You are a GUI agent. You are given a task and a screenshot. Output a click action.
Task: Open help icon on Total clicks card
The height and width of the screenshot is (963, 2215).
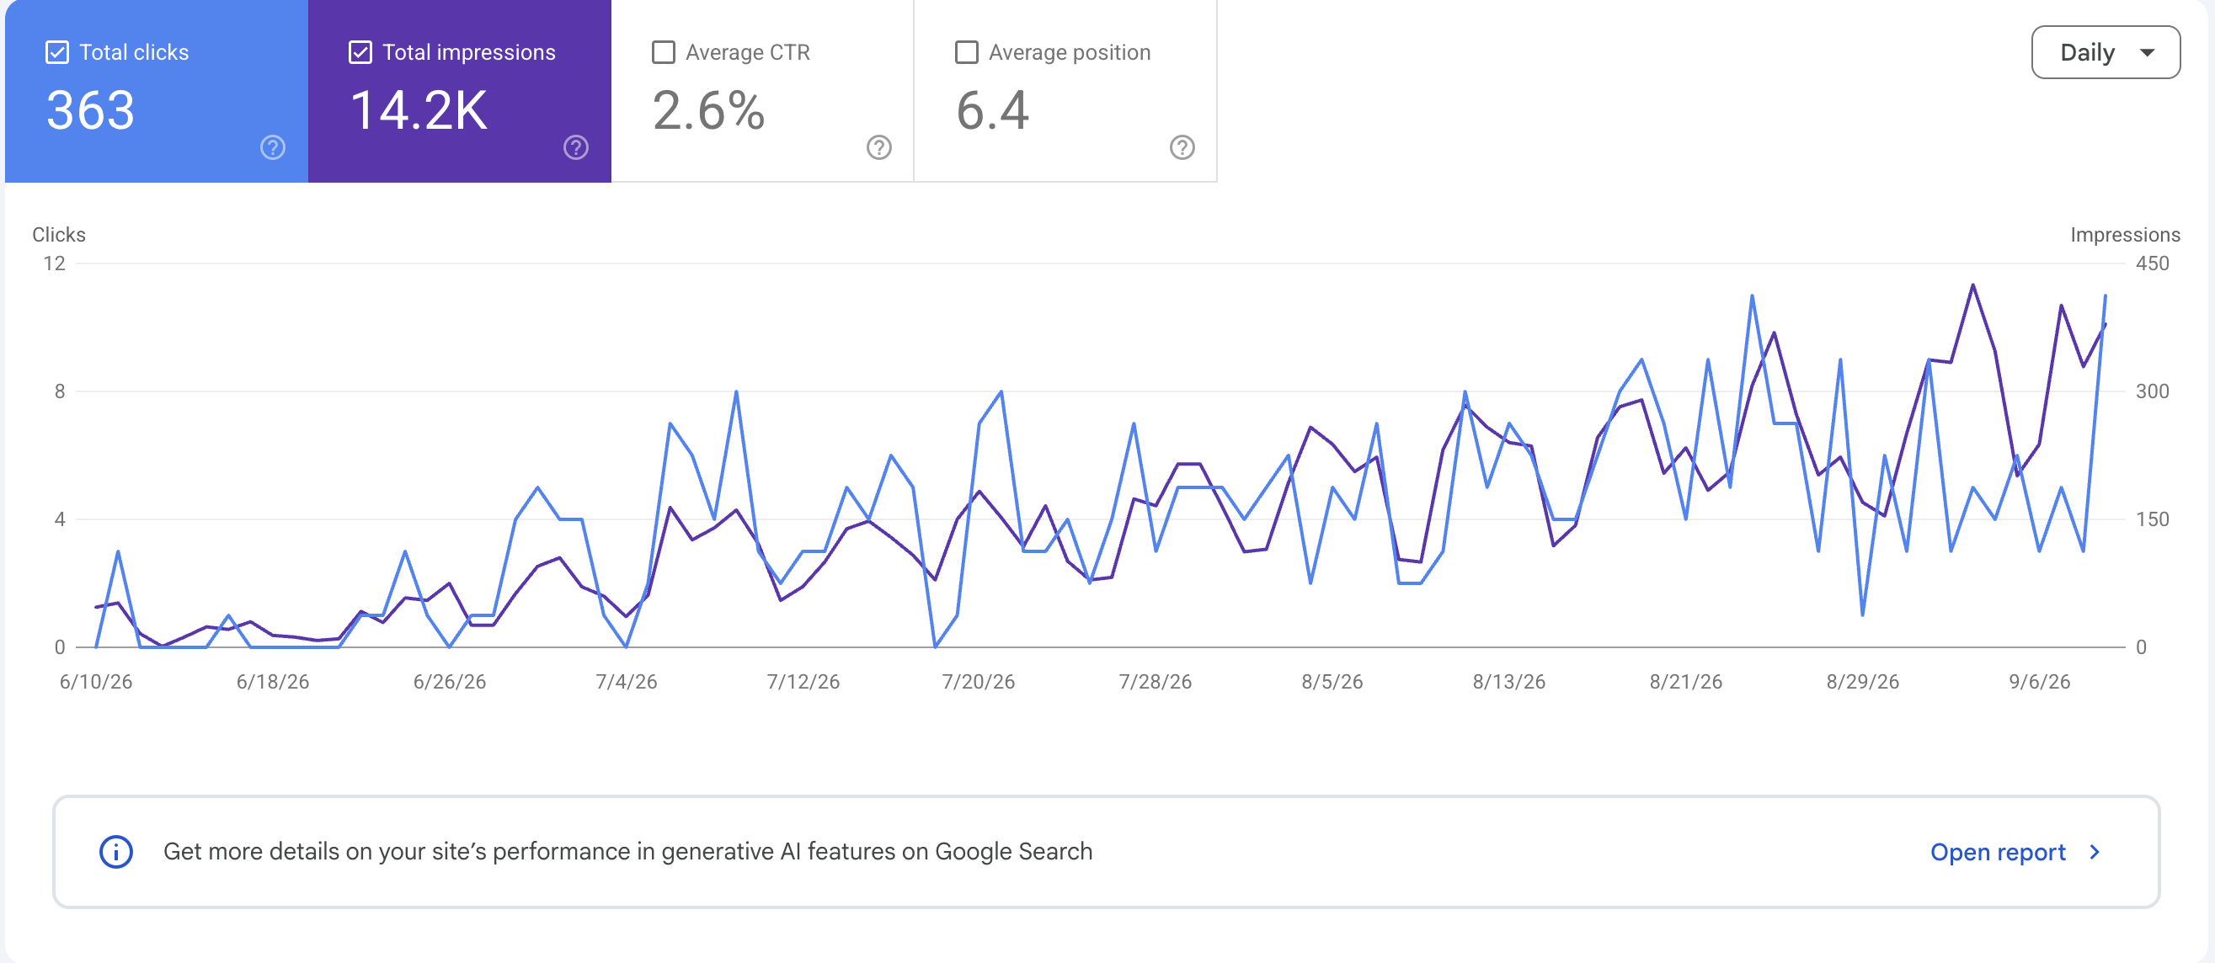point(273,148)
